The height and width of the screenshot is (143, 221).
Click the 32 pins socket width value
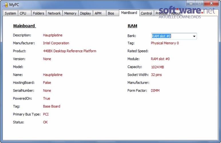click(156, 75)
